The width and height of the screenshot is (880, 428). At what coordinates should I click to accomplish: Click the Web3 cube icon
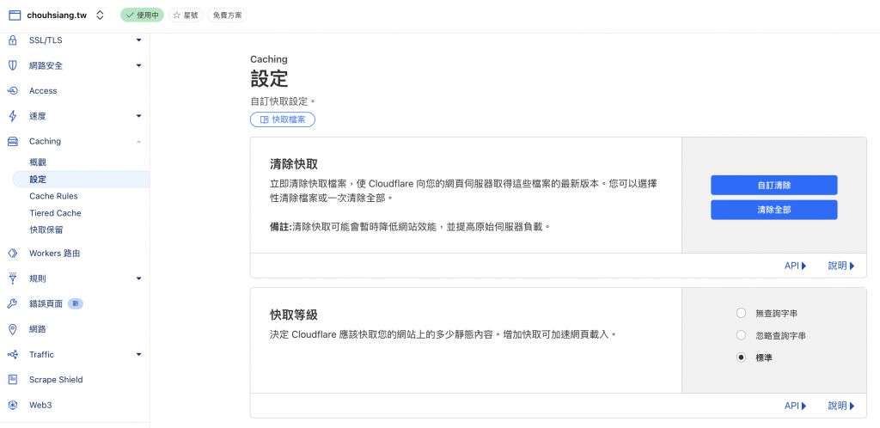coord(13,405)
